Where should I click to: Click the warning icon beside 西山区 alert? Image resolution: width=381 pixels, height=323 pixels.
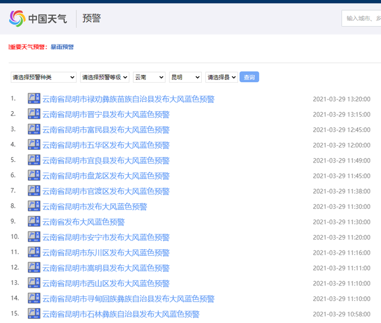[x=34, y=283]
